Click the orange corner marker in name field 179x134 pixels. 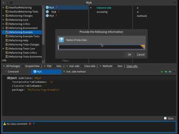(x=143, y=47)
